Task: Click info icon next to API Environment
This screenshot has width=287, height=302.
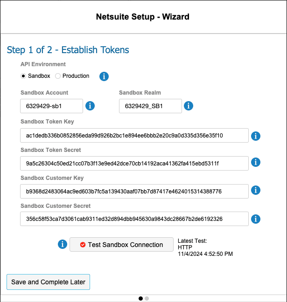Action: [x=105, y=76]
